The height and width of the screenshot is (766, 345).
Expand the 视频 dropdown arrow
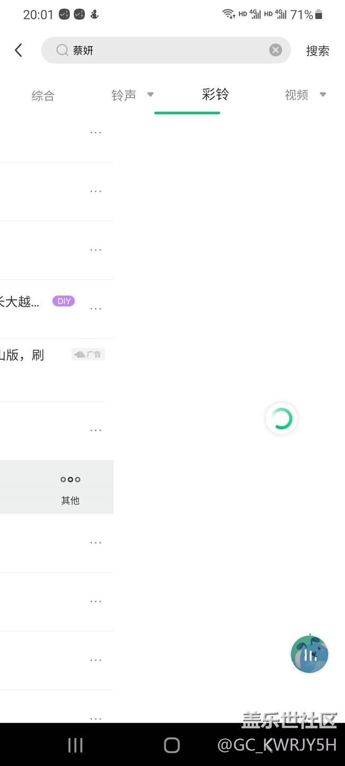[323, 95]
